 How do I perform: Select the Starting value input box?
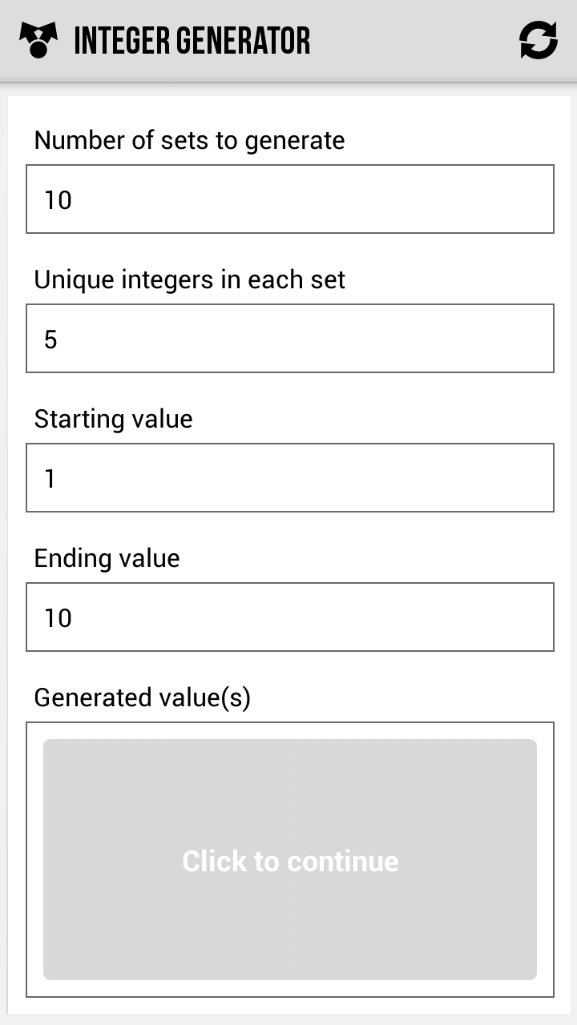coord(290,477)
